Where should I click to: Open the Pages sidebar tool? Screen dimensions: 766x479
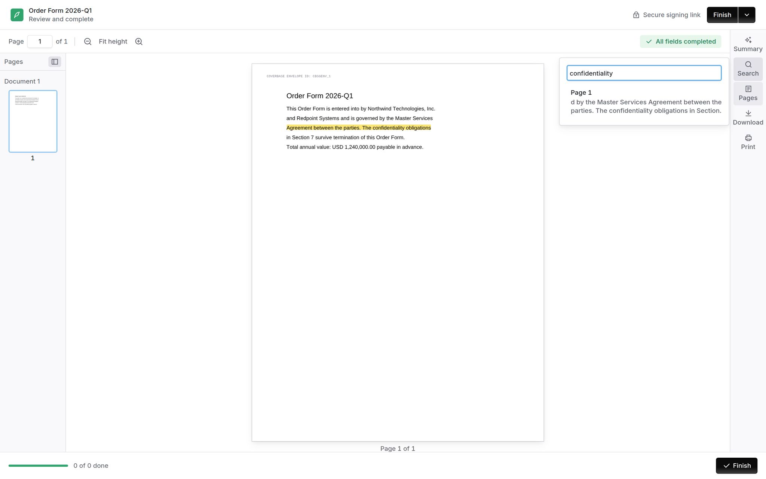(748, 94)
